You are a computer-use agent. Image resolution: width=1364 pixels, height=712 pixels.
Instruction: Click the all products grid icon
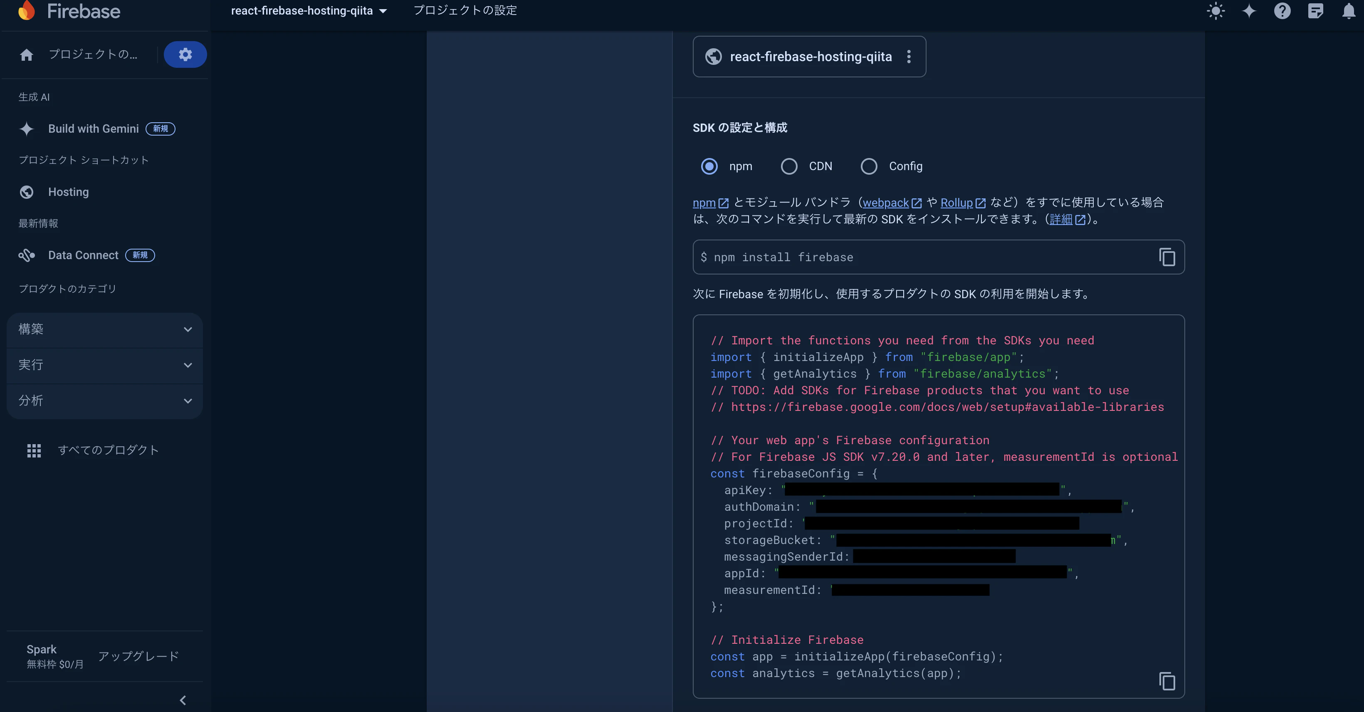coord(34,450)
